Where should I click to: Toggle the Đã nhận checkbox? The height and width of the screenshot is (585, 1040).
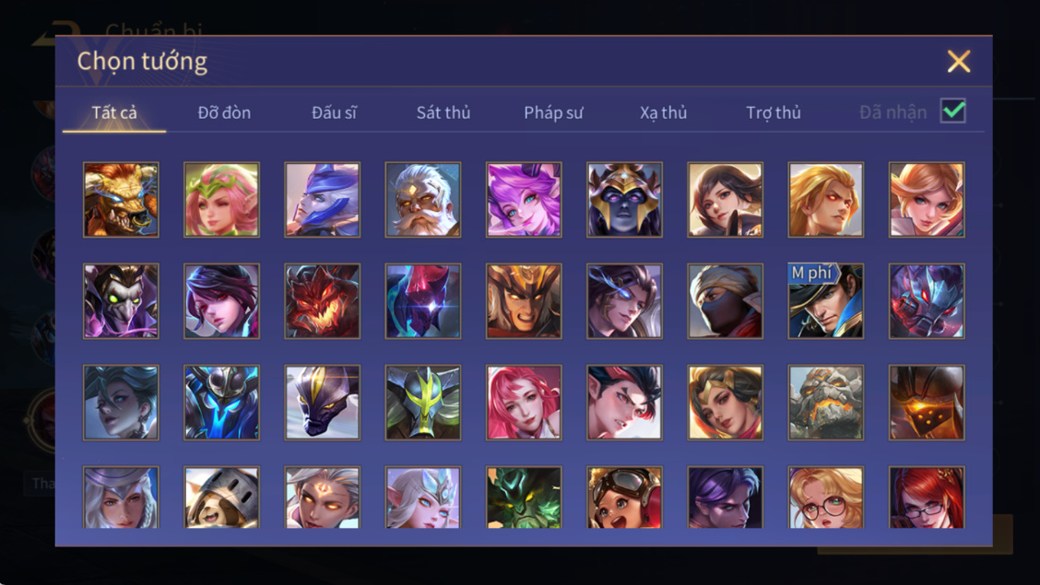click(952, 111)
